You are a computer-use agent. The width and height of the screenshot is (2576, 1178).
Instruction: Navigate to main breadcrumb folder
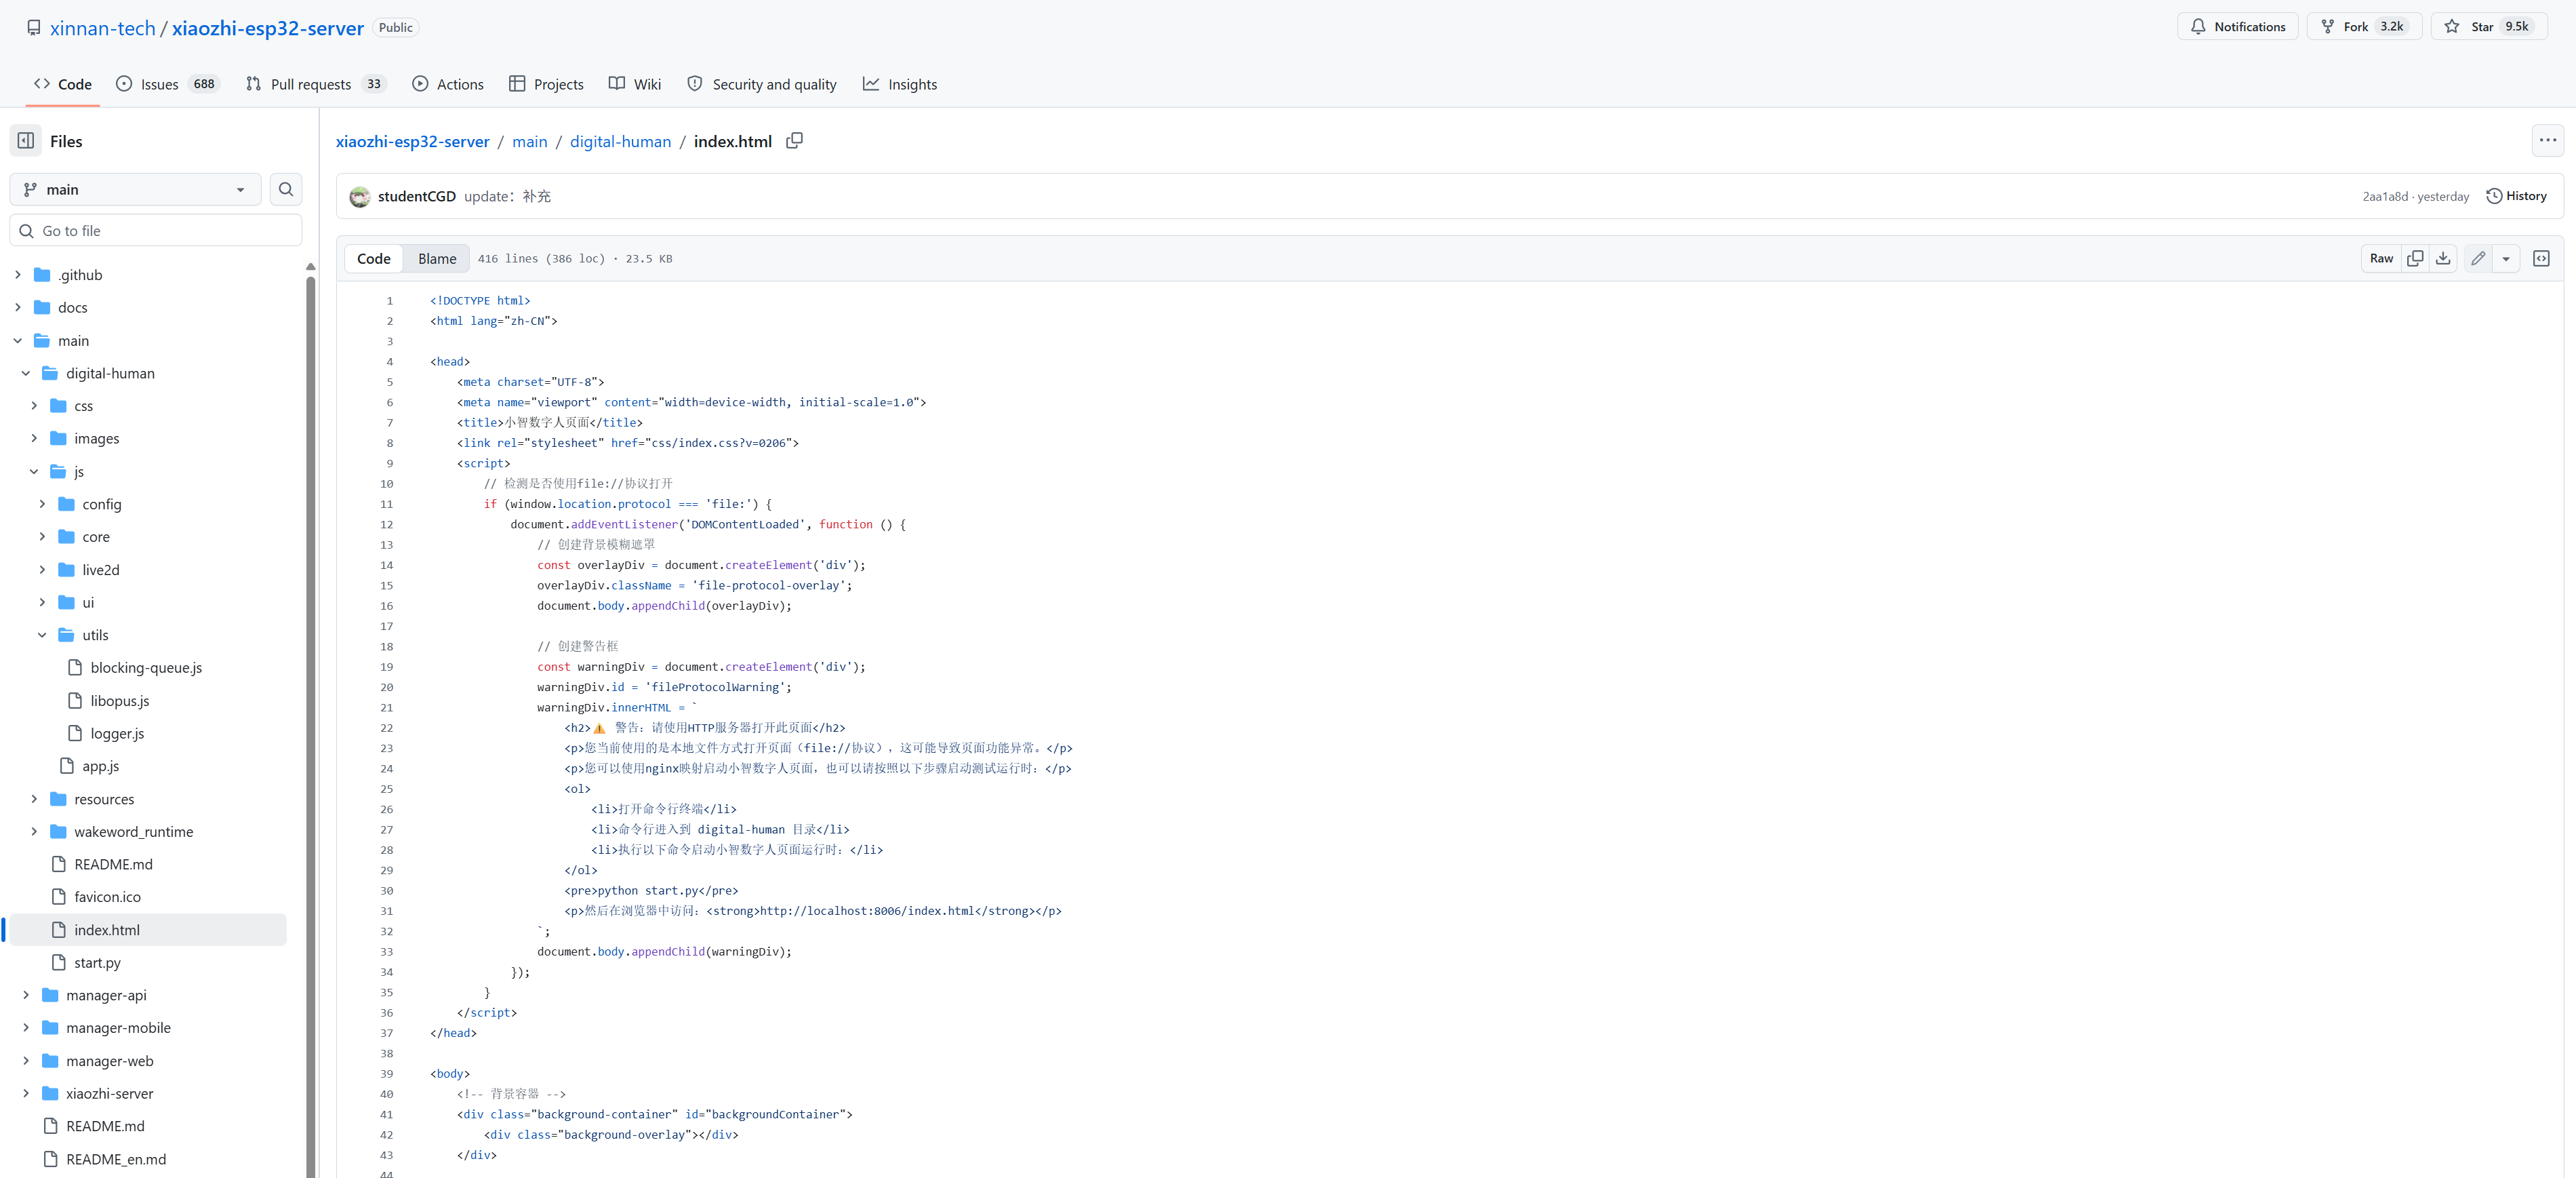tap(530, 141)
